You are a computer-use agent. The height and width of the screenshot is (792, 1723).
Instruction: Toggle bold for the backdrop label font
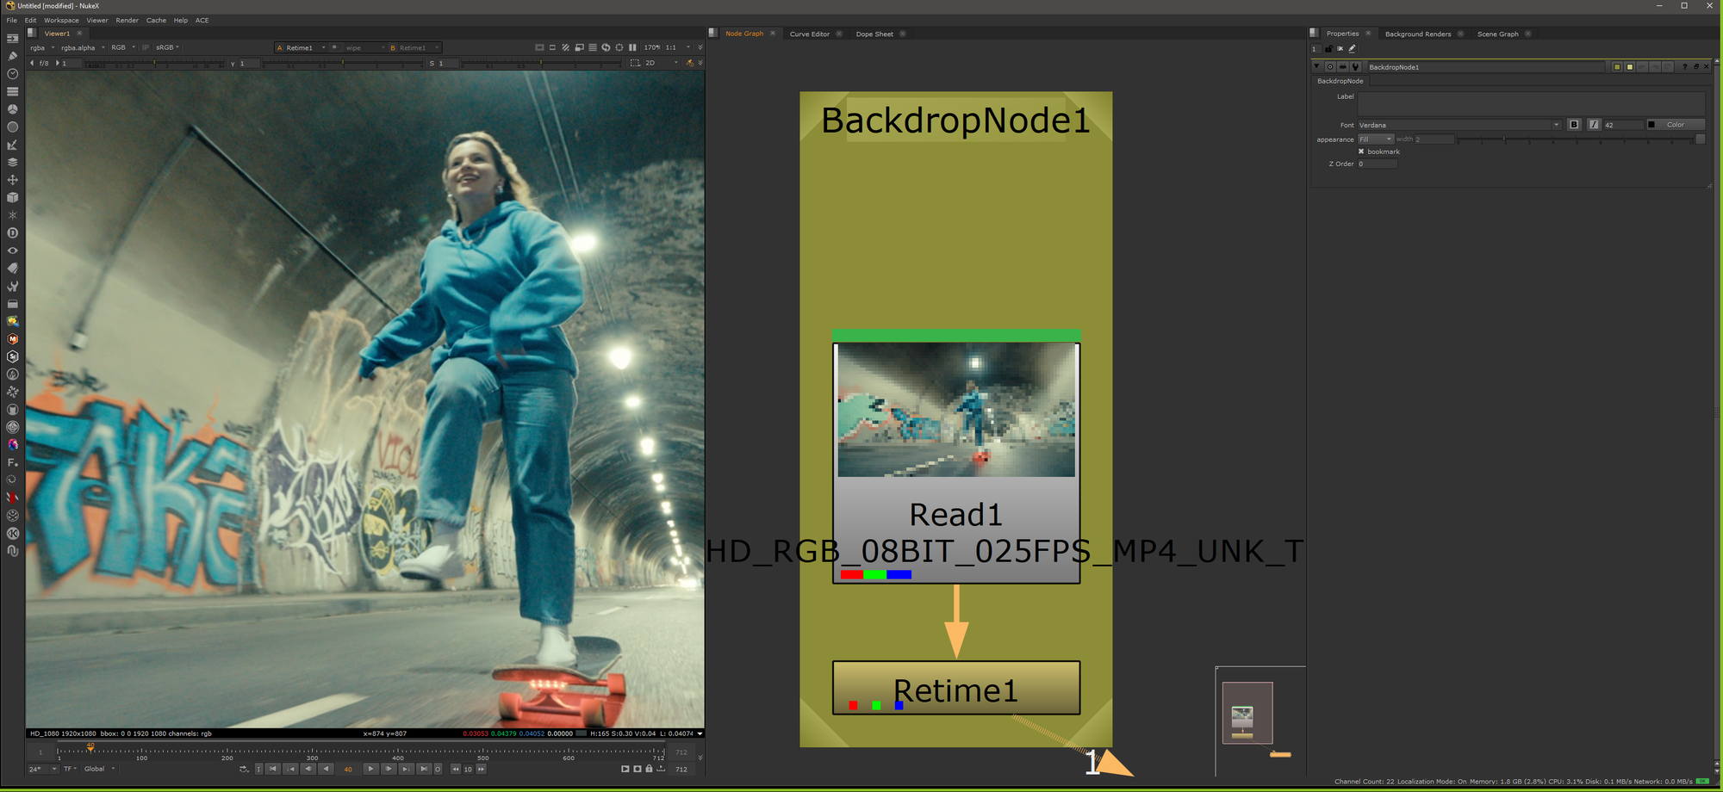tap(1574, 125)
